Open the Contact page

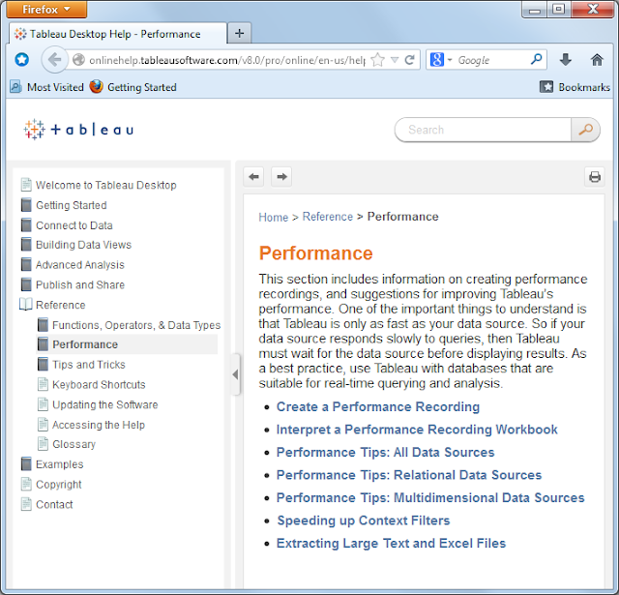[x=54, y=505]
